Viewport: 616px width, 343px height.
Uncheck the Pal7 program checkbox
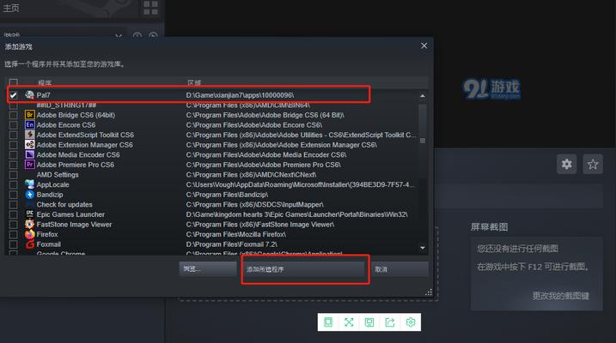click(x=14, y=95)
